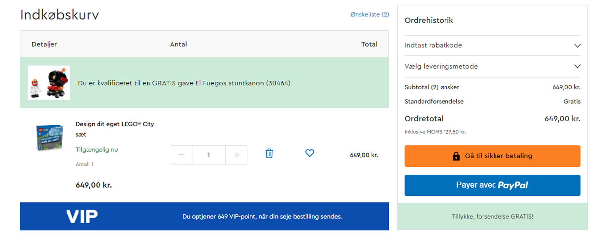Click the quantity input field
Image resolution: width=594 pixels, height=238 pixels.
[208, 155]
